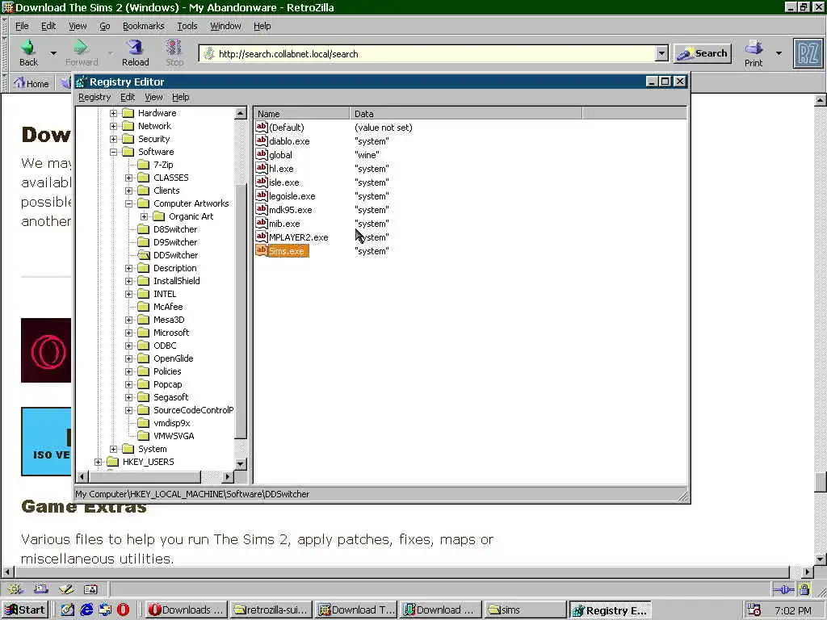Expand the Hardware registry key
This screenshot has height=620, width=827.
113,113
